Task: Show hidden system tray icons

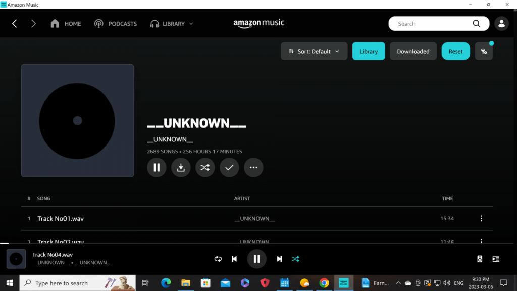Action: [398, 283]
